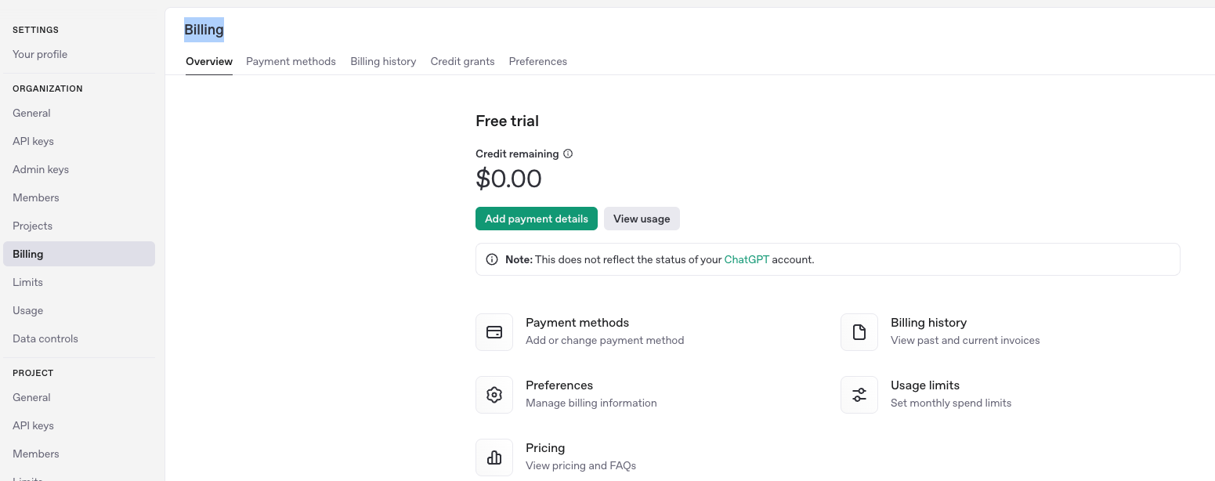The height and width of the screenshot is (481, 1215).
Task: Click info icon next to Credit remaining
Action: click(x=568, y=154)
